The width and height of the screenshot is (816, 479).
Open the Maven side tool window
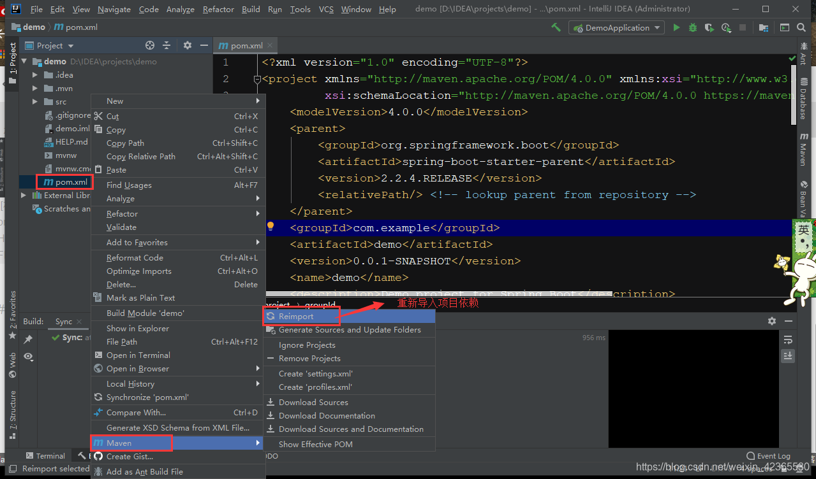804,149
